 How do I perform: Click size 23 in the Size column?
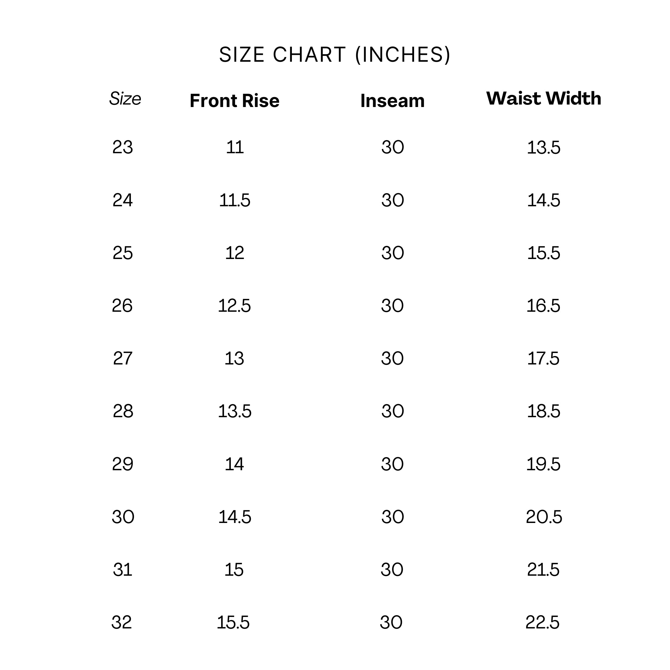(x=123, y=147)
